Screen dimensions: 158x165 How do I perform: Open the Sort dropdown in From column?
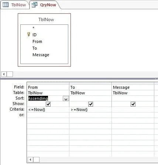click(66, 99)
